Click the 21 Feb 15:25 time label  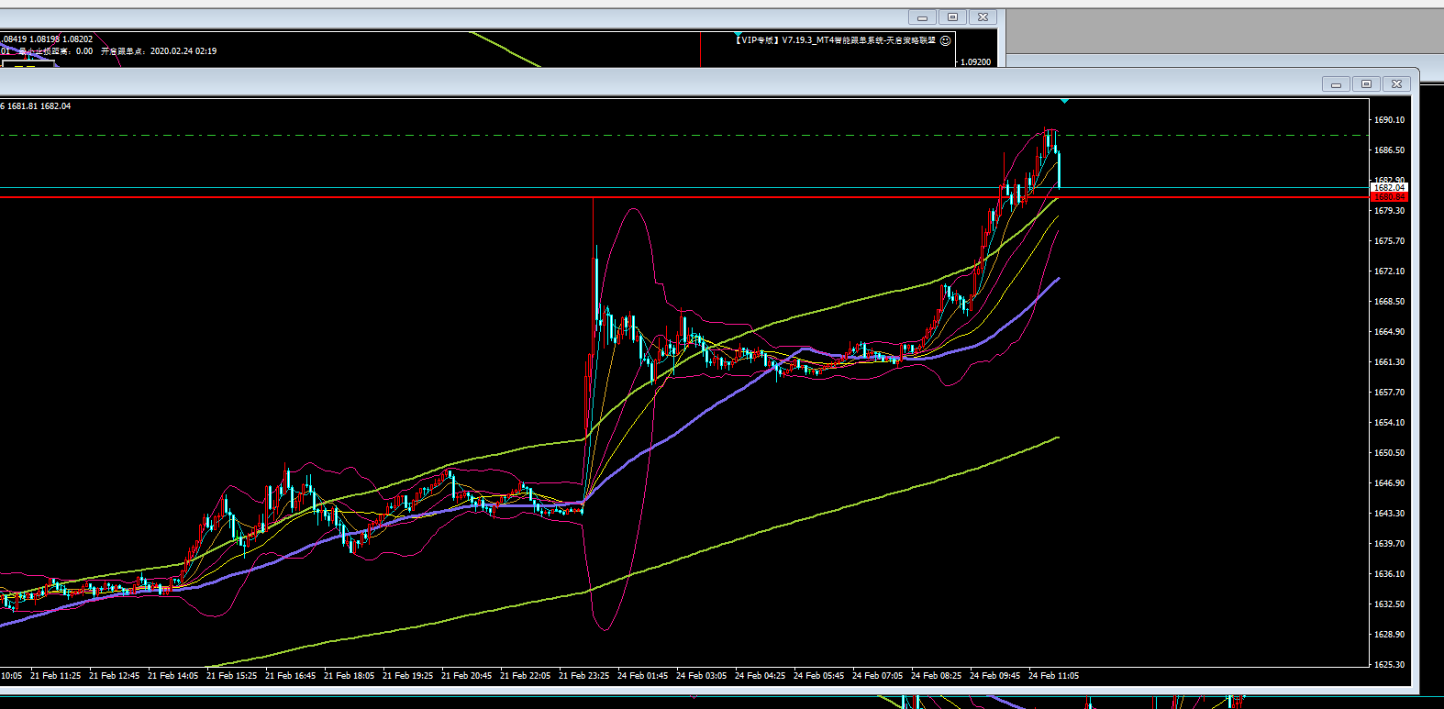(x=232, y=676)
